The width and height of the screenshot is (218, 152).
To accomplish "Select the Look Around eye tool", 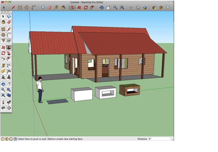I will tap(3, 108).
